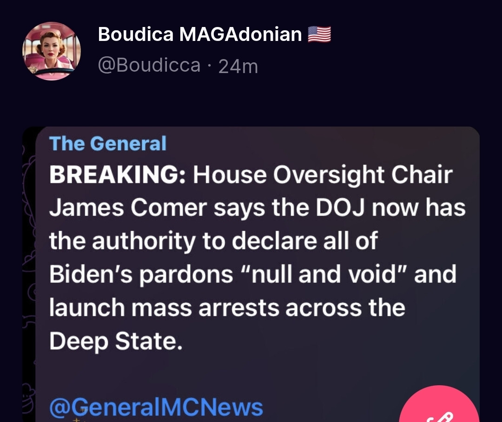
Task: Open the Boudica MAGAdonian display name
Action: point(200,34)
